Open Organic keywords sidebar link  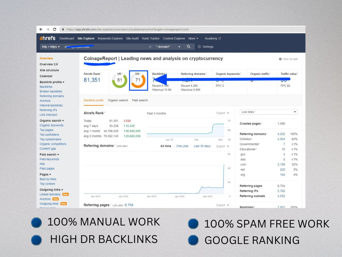point(52,125)
